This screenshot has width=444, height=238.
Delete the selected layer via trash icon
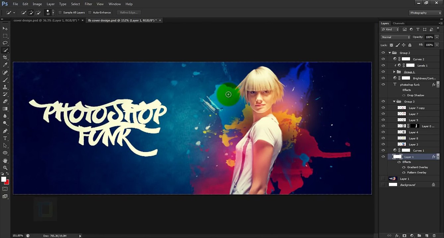click(434, 236)
